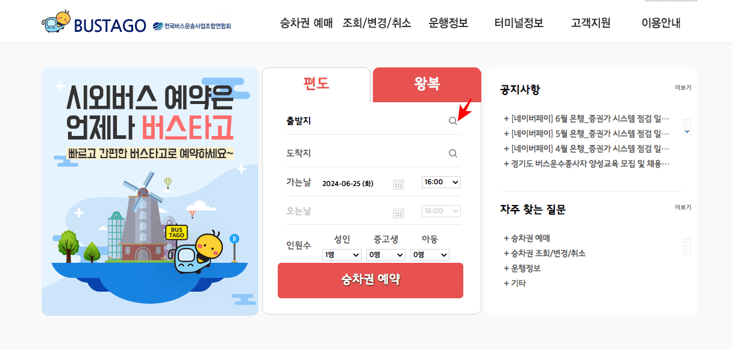The width and height of the screenshot is (732, 350).
Task: Open the 승차권 예매 menu
Action: (306, 23)
